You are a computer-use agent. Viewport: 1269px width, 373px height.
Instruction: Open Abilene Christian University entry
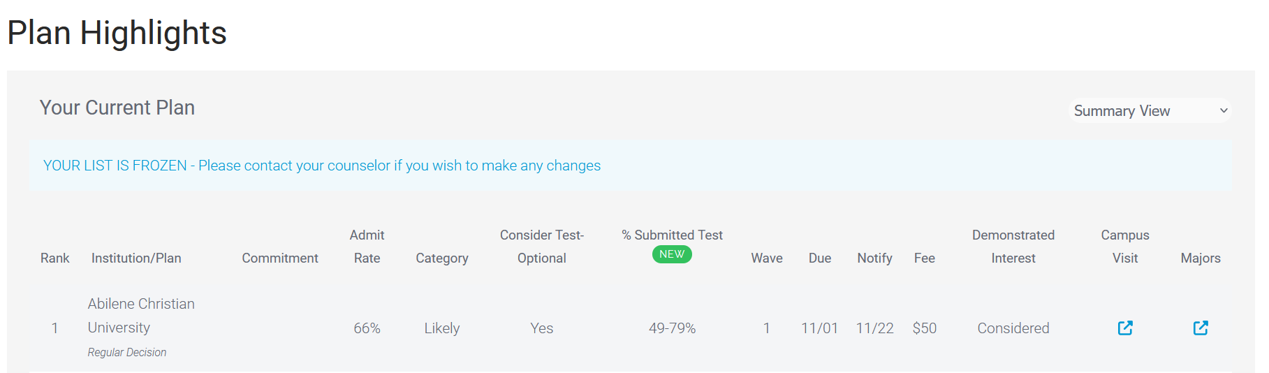[x=141, y=316]
